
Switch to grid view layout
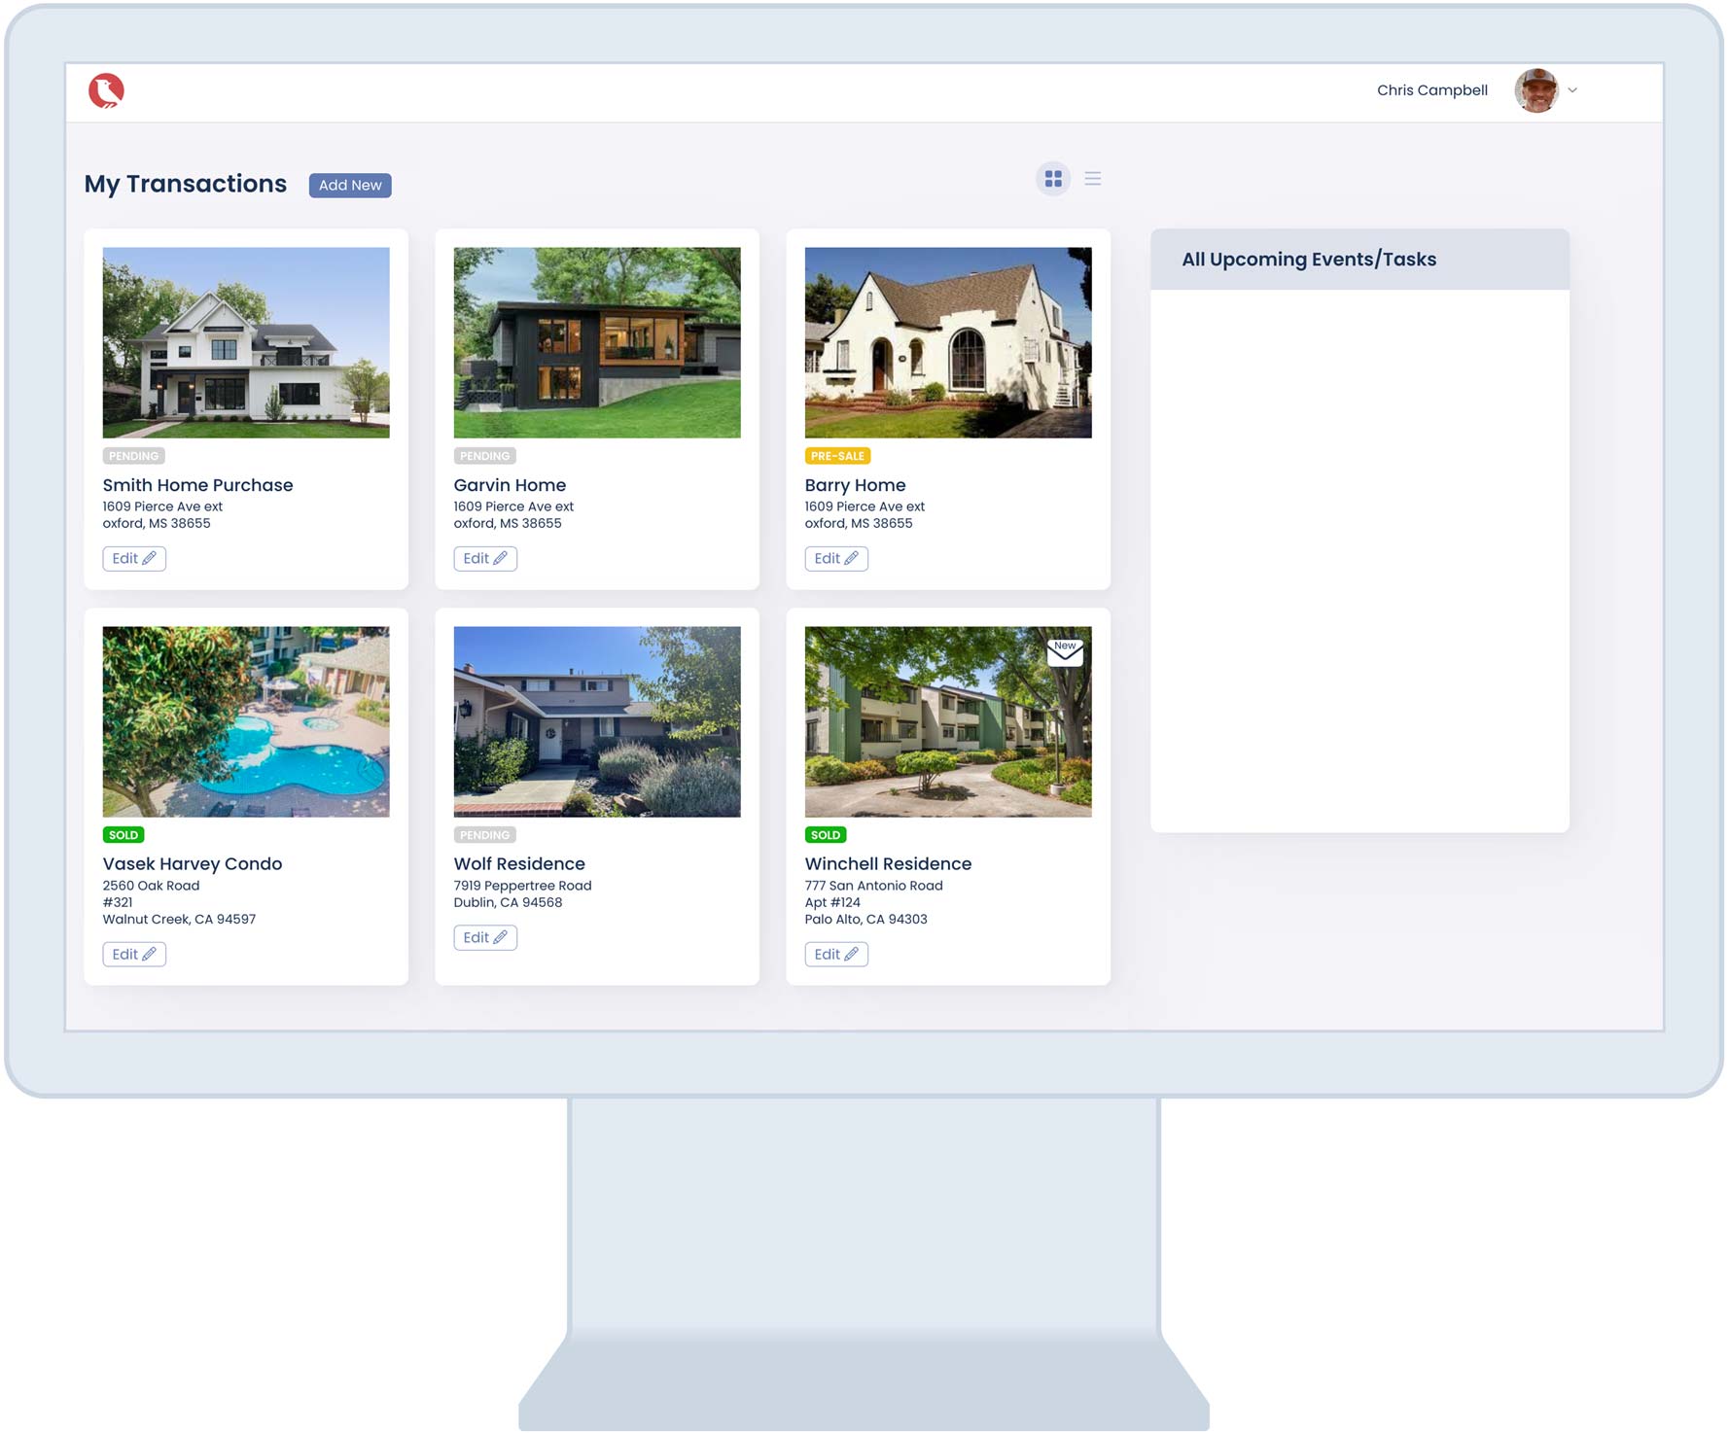pyautogui.click(x=1052, y=179)
